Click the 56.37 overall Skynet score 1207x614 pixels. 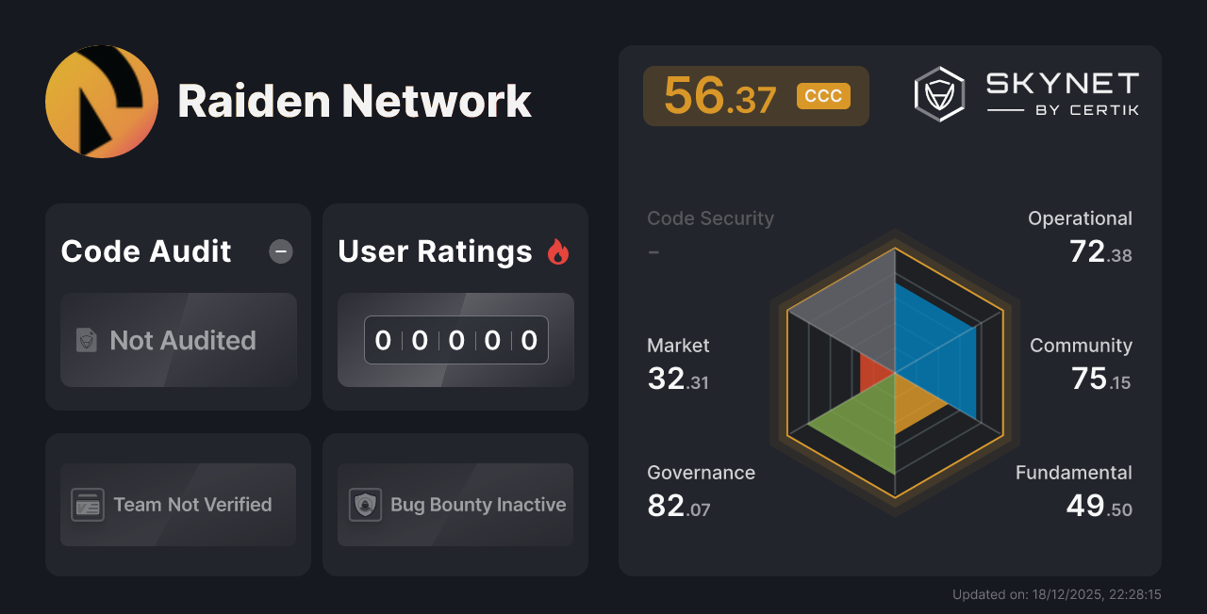(x=720, y=95)
